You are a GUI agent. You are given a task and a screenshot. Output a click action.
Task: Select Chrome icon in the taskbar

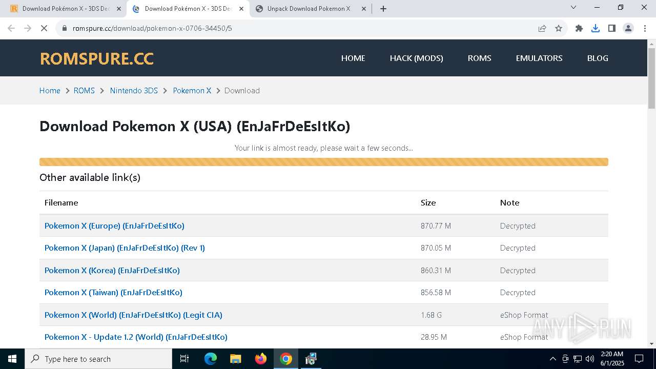tap(286, 359)
